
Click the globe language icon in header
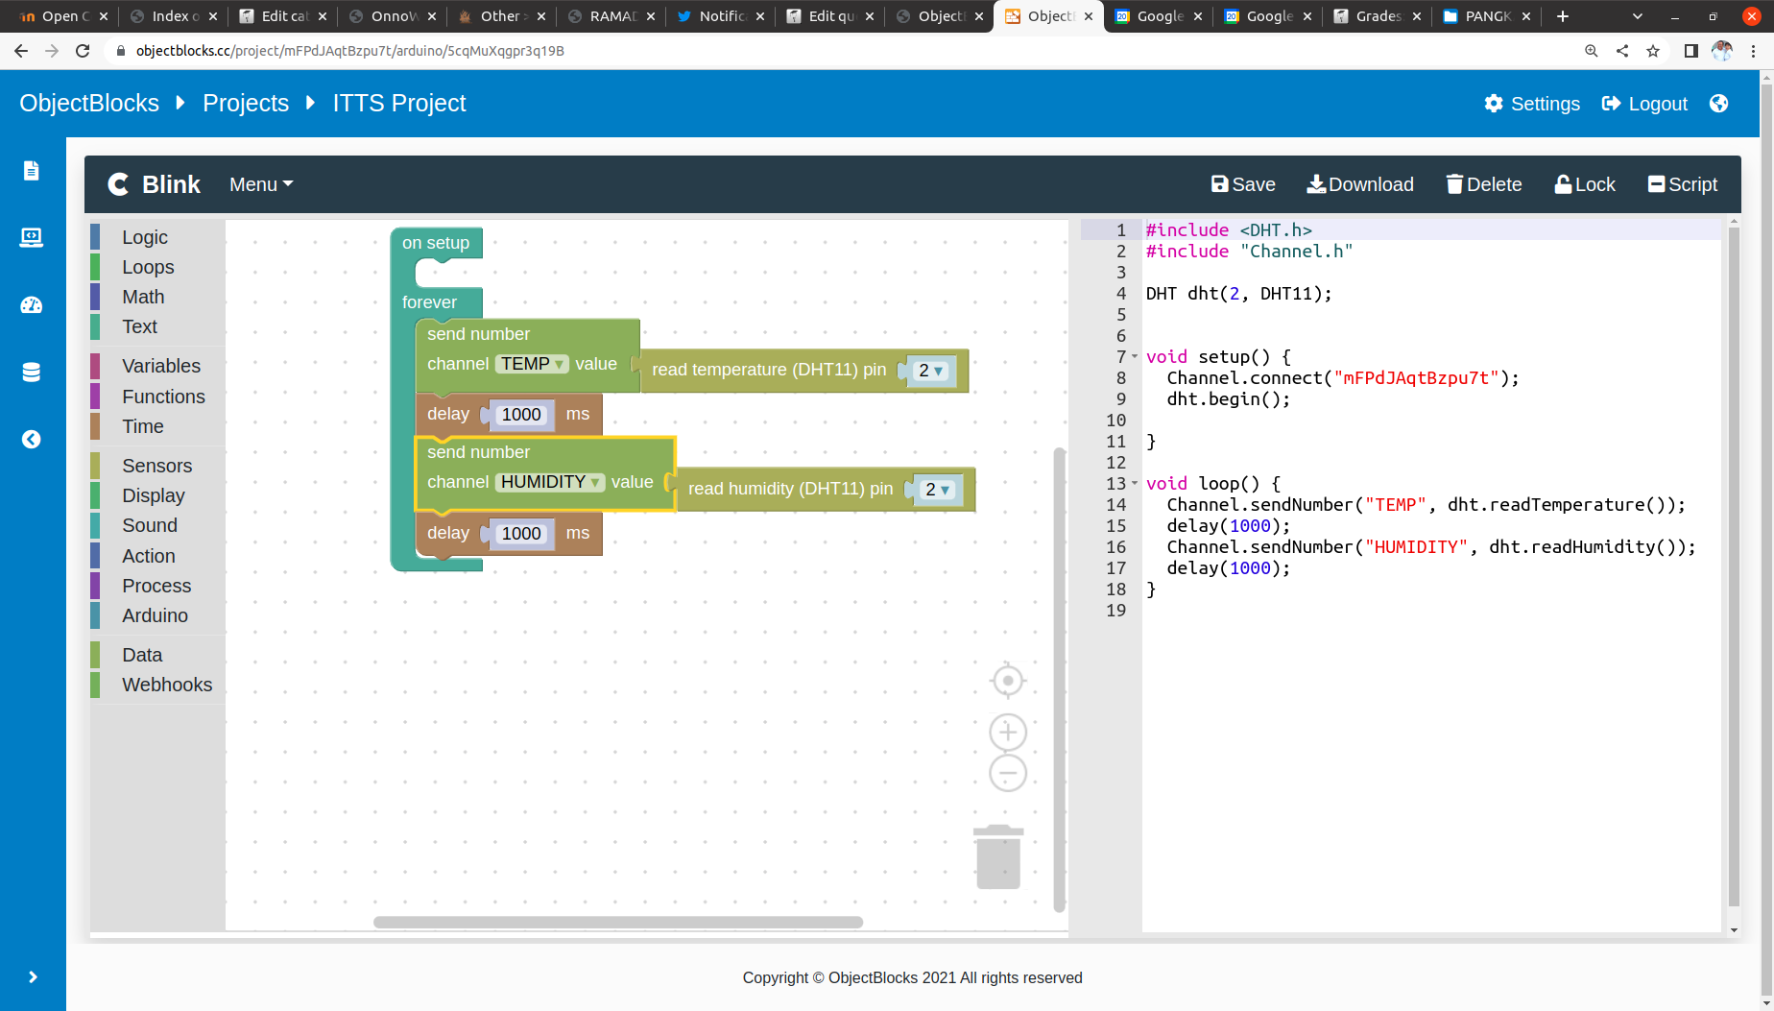point(1718,104)
